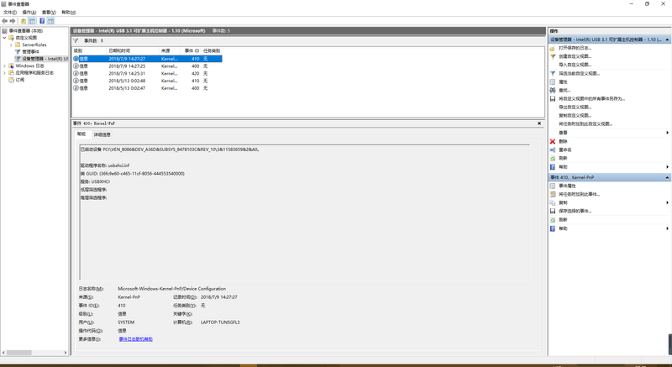
Task: Open the 操作(A) menu
Action: click(x=29, y=13)
